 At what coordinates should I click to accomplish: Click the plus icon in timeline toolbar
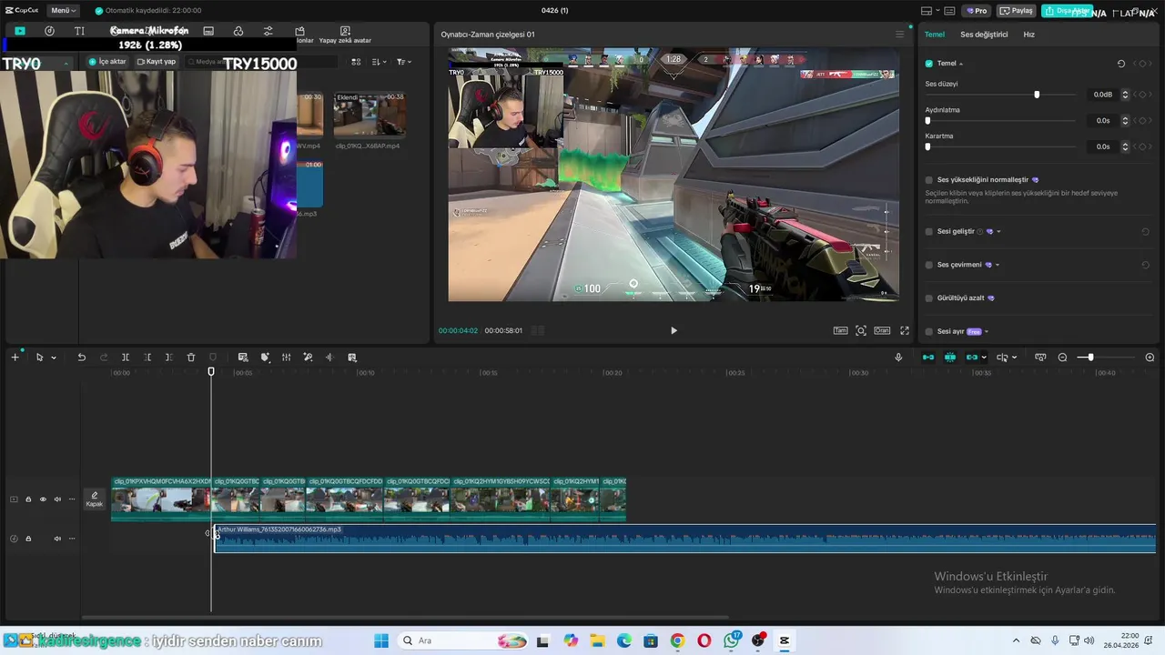click(x=15, y=358)
